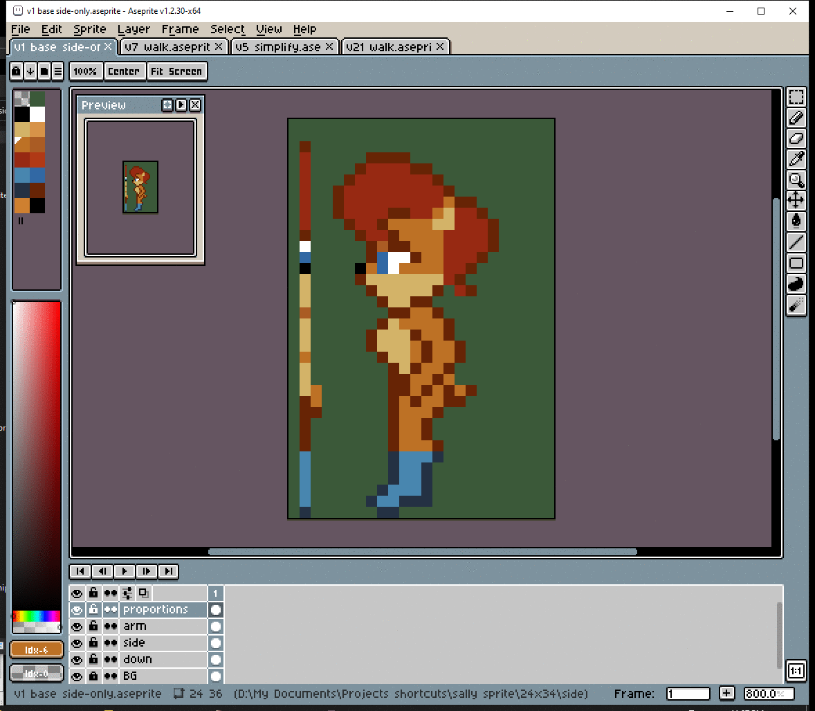Image resolution: width=815 pixels, height=711 pixels.
Task: Hide the arm layer with eye icon
Action: [77, 627]
